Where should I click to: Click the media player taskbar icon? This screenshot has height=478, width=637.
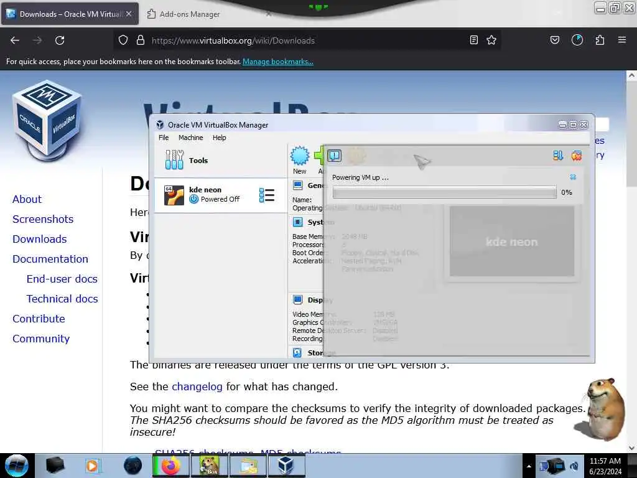(x=92, y=466)
